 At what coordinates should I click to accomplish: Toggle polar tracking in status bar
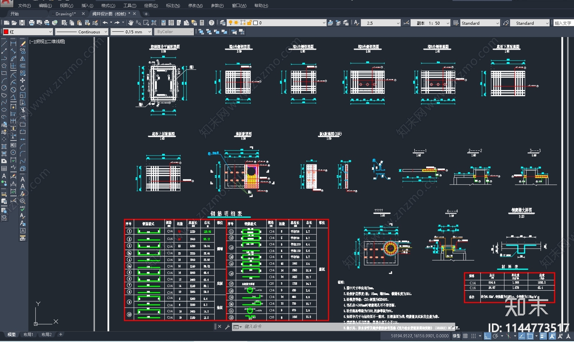tap(495, 336)
